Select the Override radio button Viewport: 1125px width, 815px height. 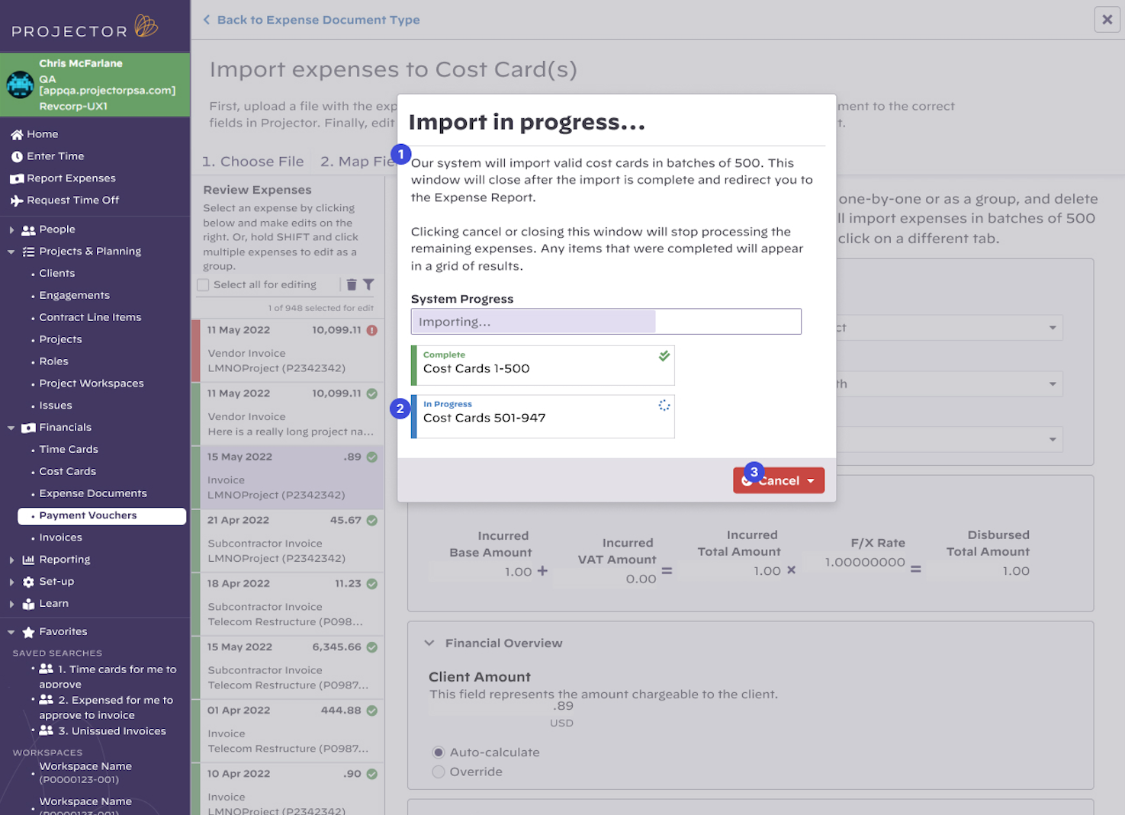[439, 772]
